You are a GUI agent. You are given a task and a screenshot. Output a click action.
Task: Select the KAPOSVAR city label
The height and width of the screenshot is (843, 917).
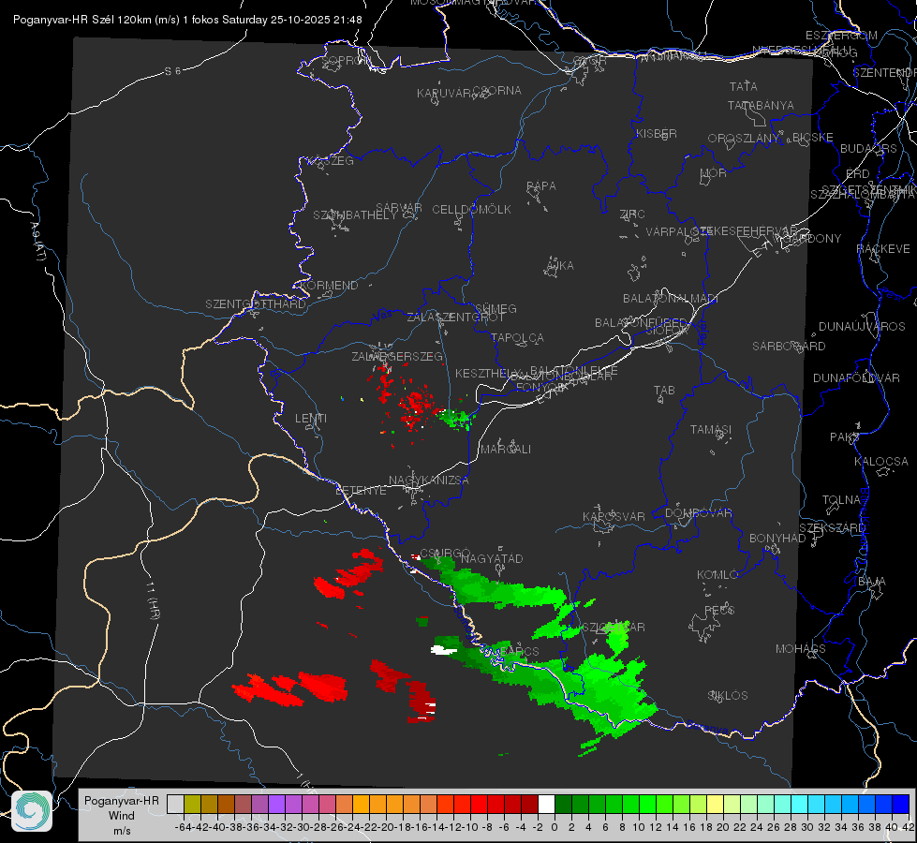pos(614,516)
